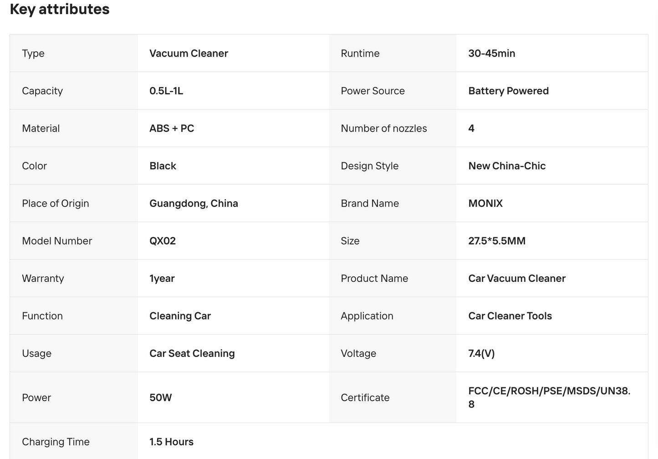658x459 pixels.
Task: Click the Car Vacuum Cleaner product name
Action: click(517, 279)
